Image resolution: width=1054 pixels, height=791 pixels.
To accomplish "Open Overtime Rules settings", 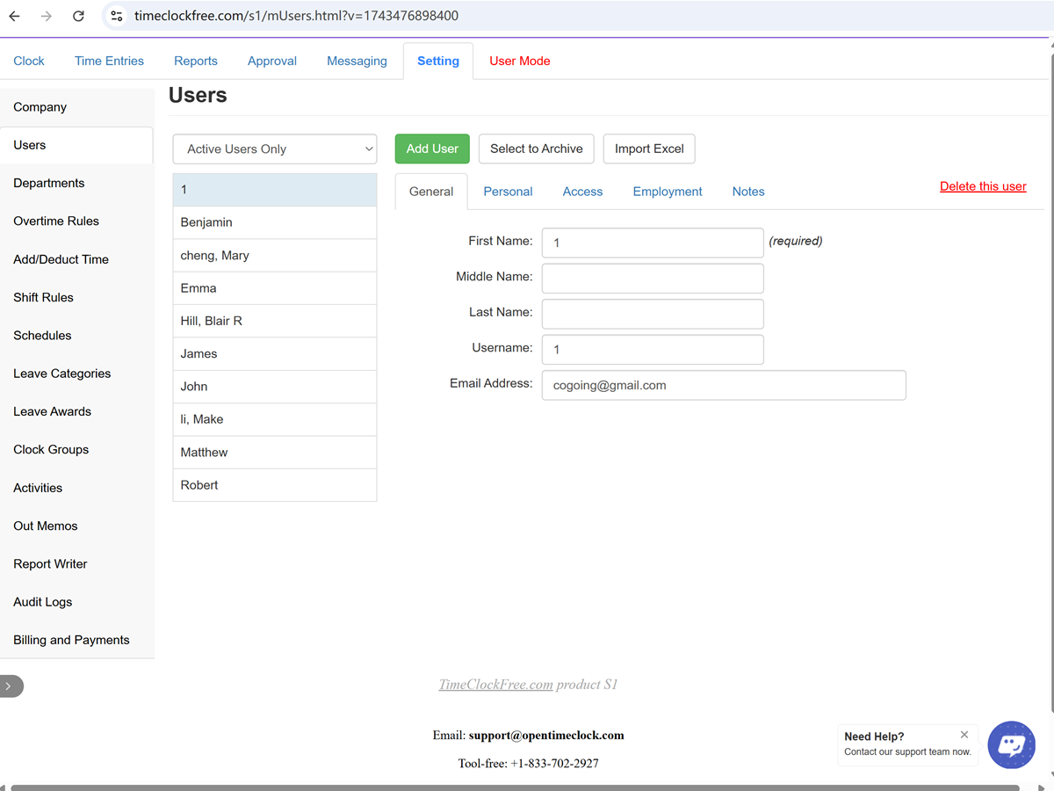I will click(77, 221).
